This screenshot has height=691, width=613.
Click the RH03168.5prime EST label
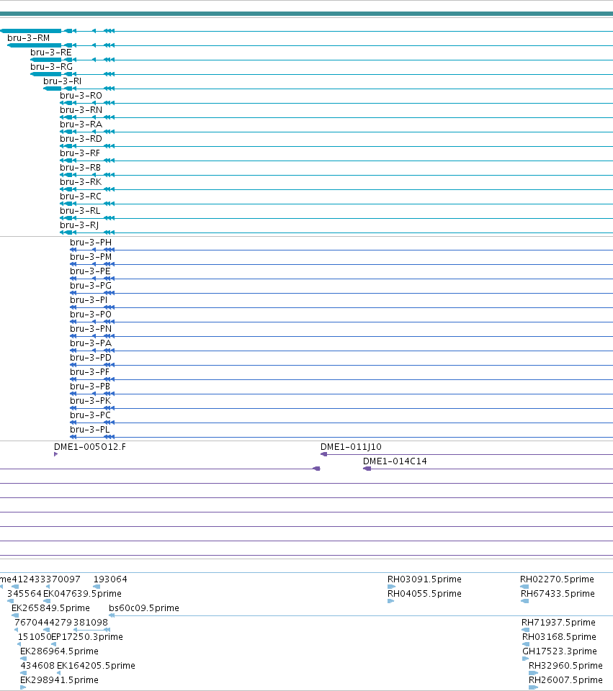(559, 637)
